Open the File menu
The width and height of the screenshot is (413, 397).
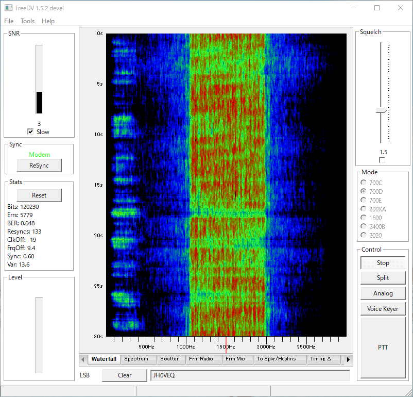click(x=9, y=21)
